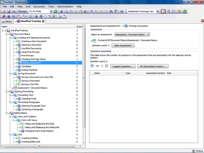Image resolution: width=204 pixels, height=153 pixels.
Task: Click the check in document icon
Action: click(49, 16)
